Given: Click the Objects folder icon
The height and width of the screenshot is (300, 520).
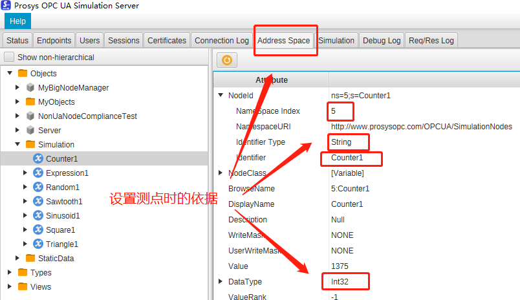Looking at the screenshot, I should [23, 73].
